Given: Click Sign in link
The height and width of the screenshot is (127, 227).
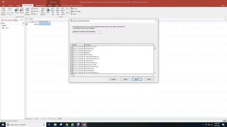Looking at the screenshot, I should tap(223, 6).
